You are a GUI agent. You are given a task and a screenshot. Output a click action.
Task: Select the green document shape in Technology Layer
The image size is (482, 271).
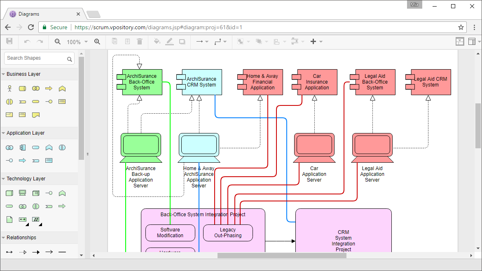(x=9, y=219)
